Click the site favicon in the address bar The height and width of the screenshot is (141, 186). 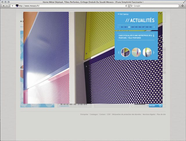click(17, 6)
